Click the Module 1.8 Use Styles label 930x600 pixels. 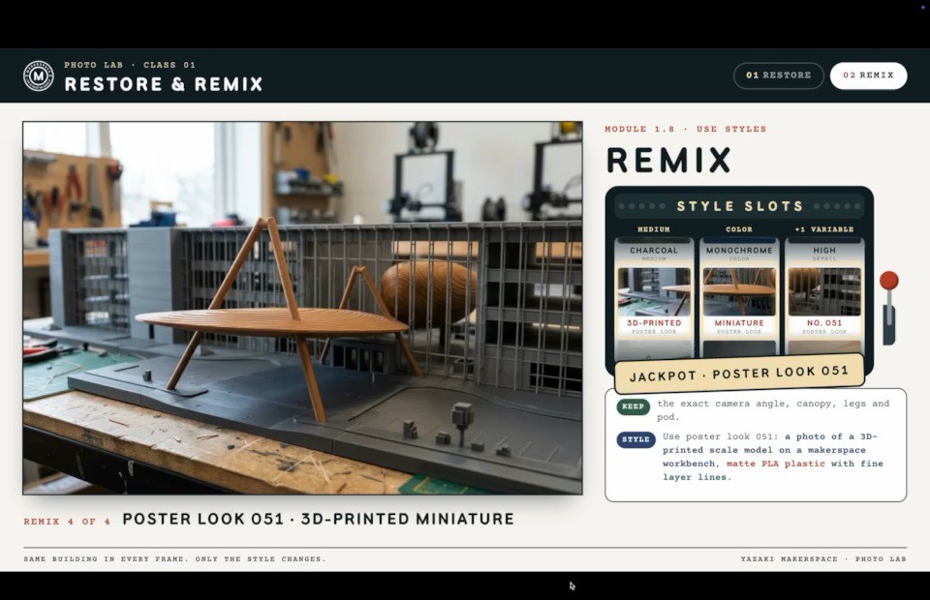coord(686,129)
